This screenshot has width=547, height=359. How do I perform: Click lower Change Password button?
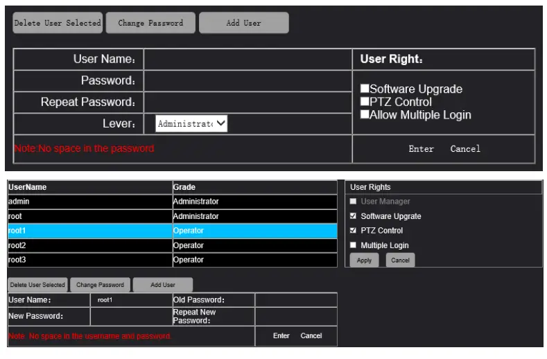100,285
